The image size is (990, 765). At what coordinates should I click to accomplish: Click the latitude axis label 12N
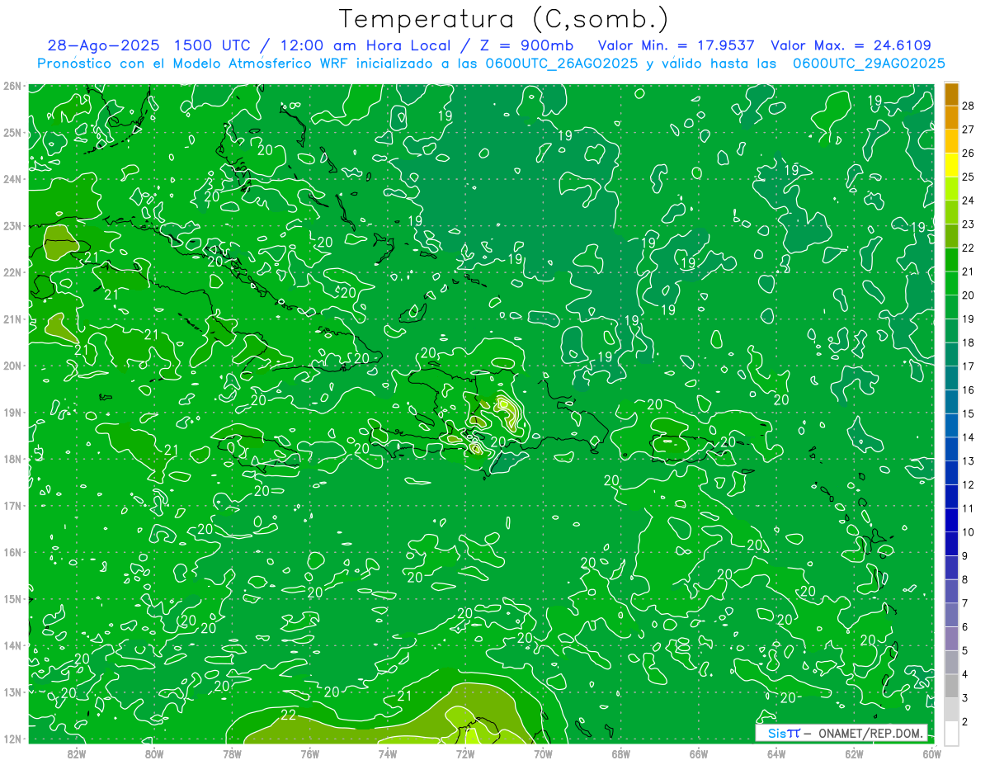point(11,739)
